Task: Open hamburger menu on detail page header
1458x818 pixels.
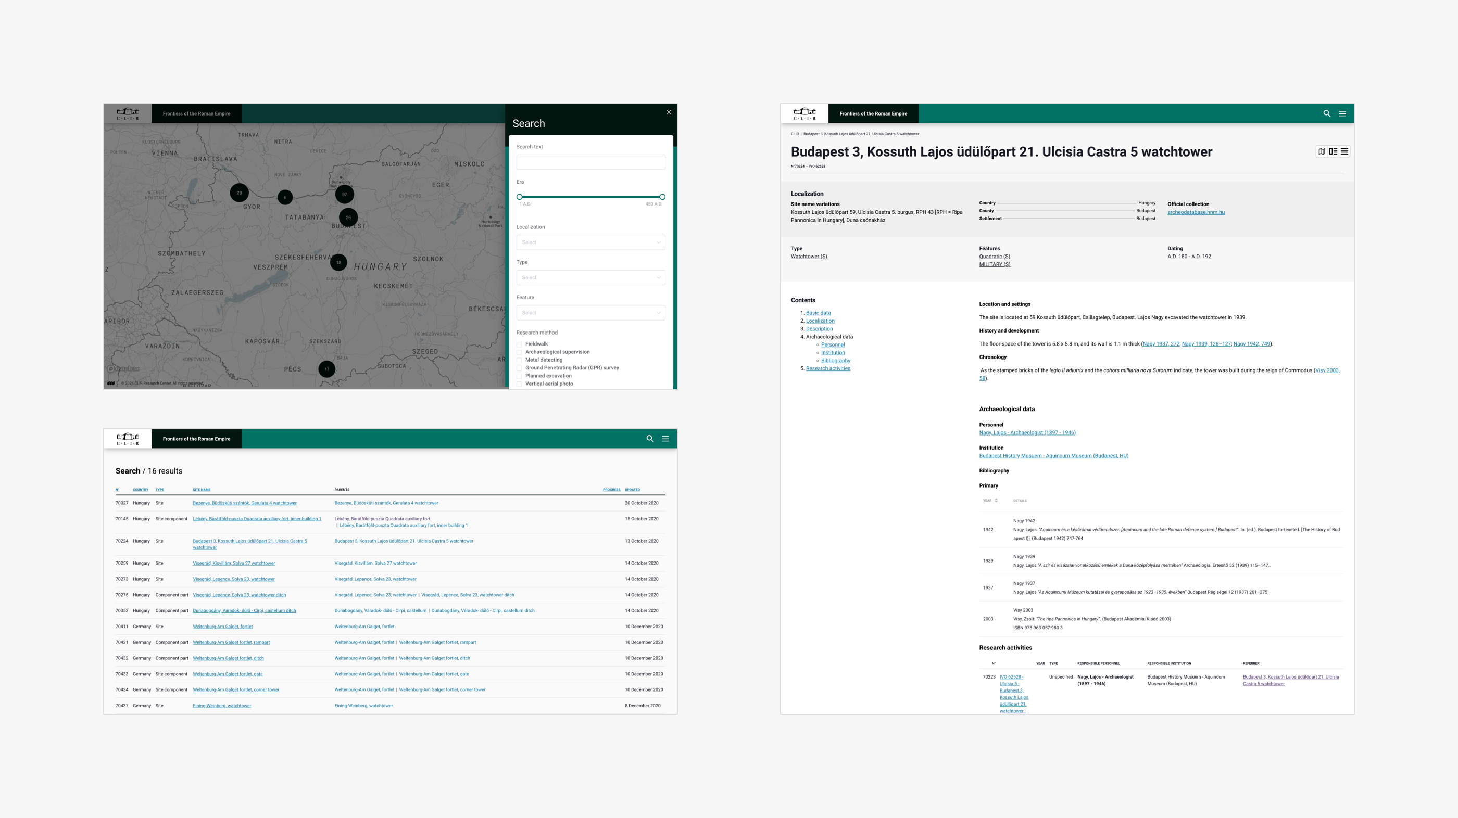Action: tap(1342, 114)
